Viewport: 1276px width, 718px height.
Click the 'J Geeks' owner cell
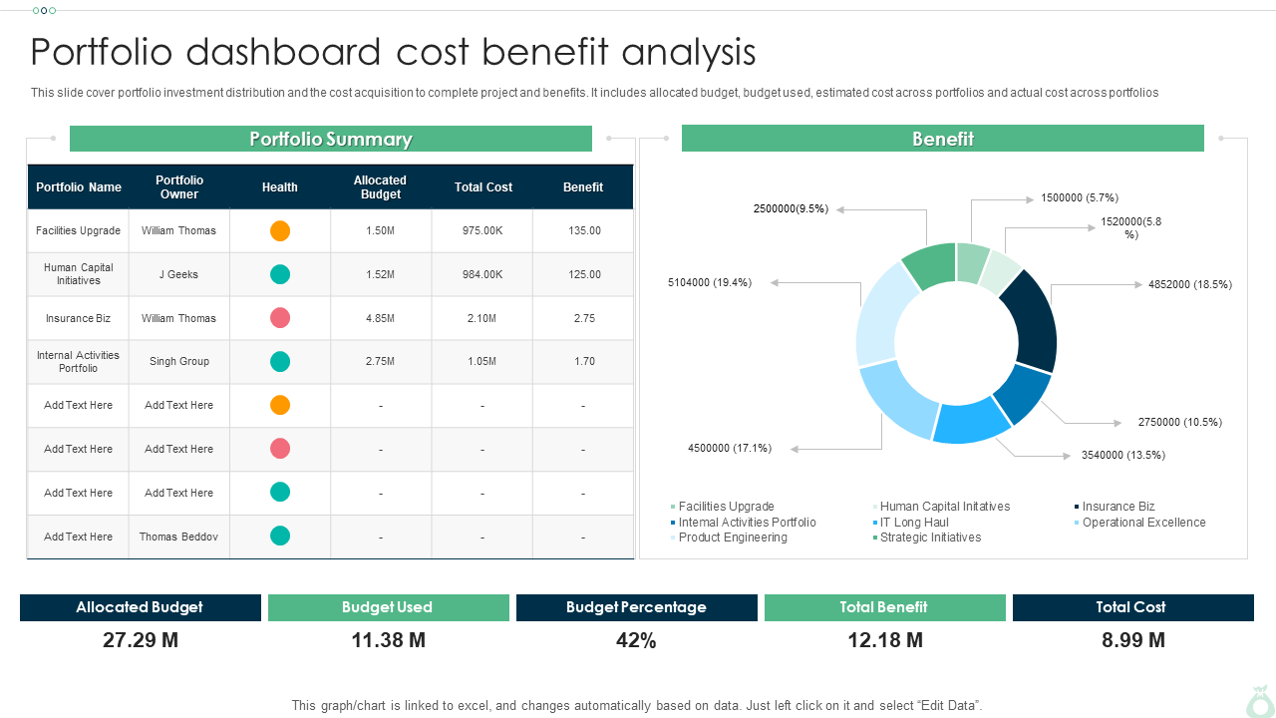[x=179, y=274]
